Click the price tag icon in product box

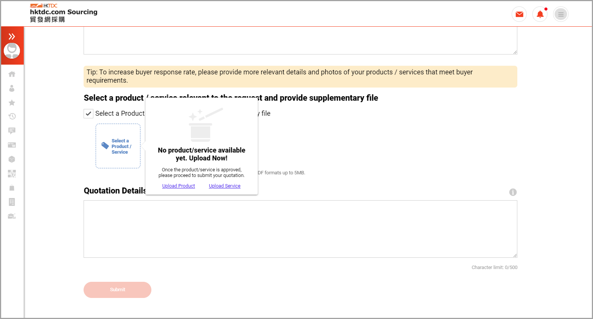pos(105,146)
